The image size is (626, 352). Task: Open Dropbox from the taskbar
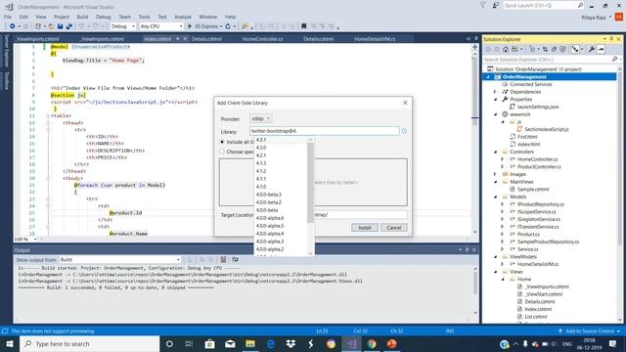point(291,343)
